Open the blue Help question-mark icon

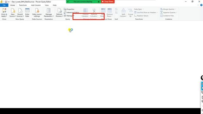(201, 5)
